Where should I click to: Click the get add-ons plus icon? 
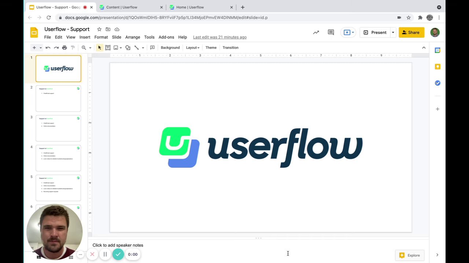click(437, 109)
